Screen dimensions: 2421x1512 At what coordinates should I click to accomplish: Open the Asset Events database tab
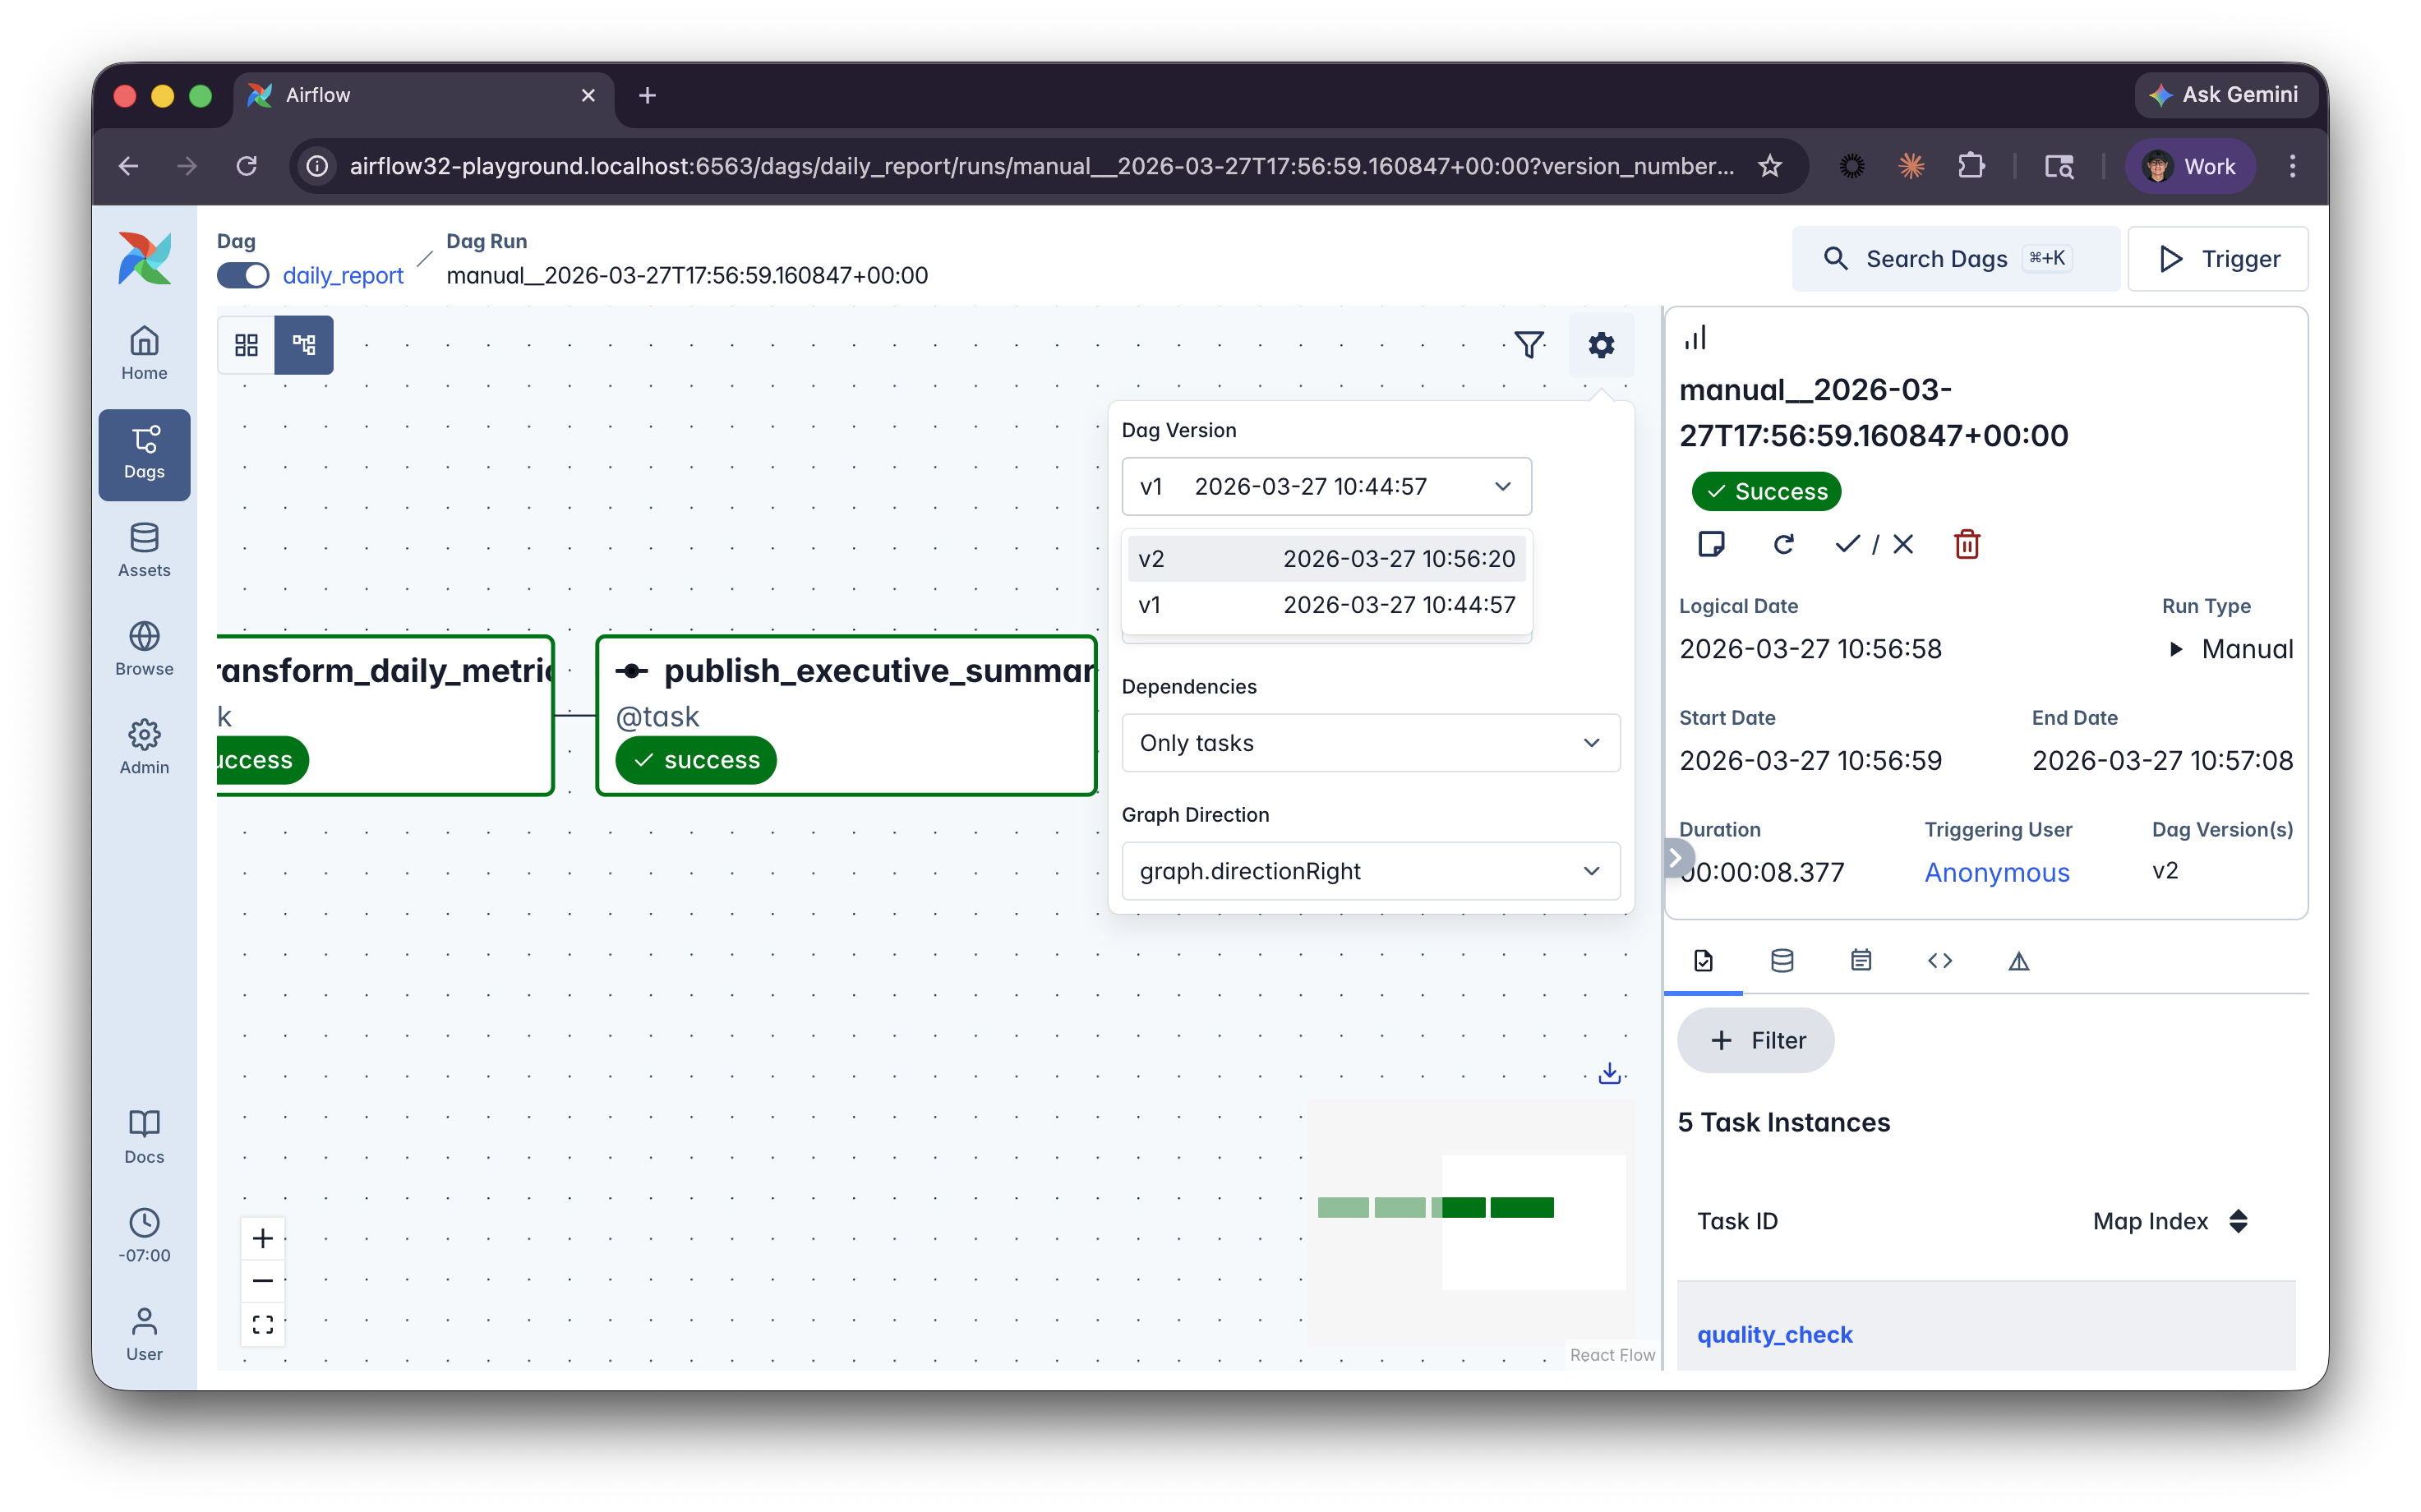point(1782,961)
